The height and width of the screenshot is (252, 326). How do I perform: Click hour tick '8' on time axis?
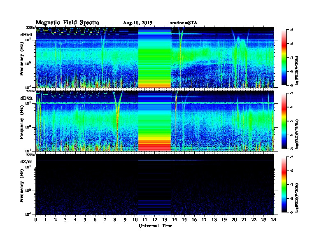tap(115, 219)
